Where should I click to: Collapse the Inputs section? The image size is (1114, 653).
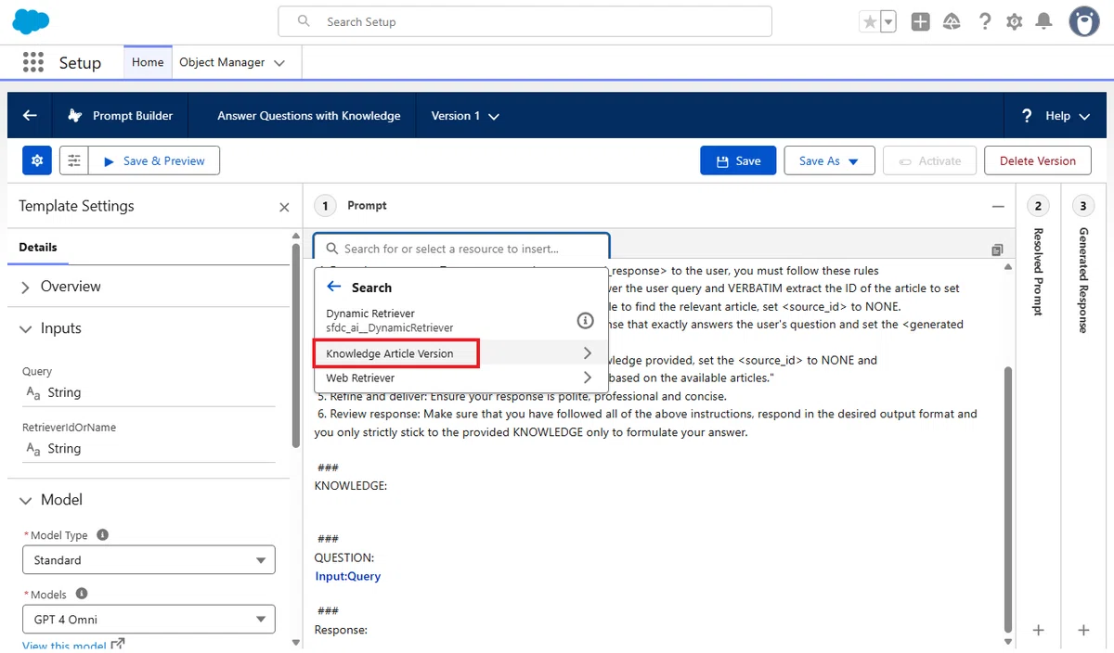tap(24, 328)
